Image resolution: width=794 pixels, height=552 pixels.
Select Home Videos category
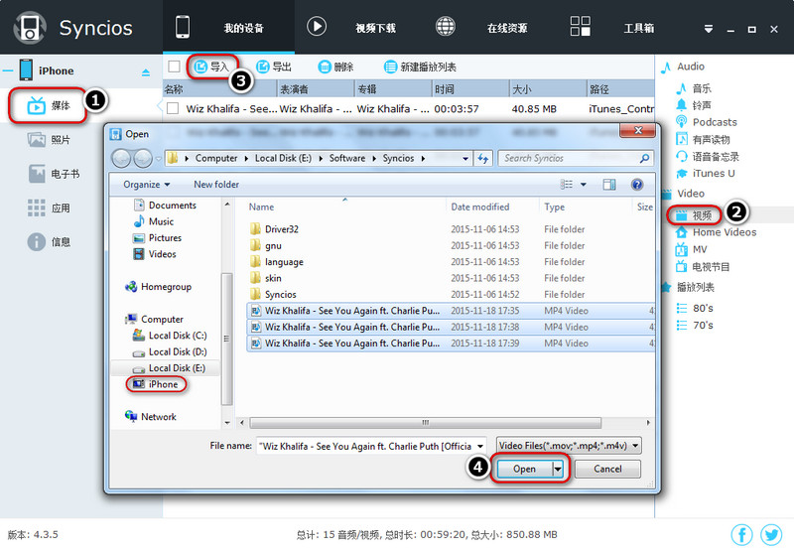click(716, 232)
